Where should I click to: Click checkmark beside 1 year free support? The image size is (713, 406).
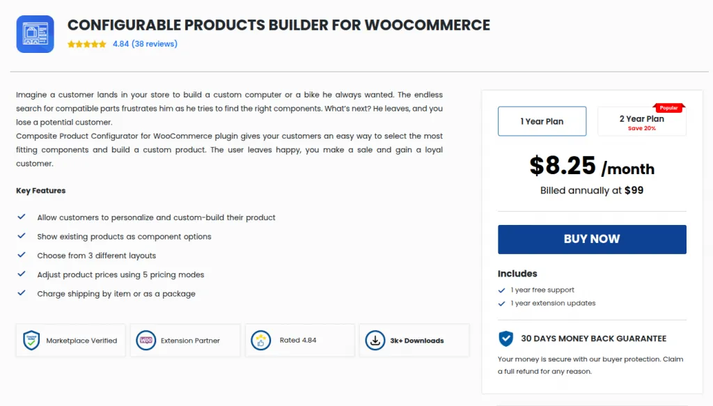501,290
